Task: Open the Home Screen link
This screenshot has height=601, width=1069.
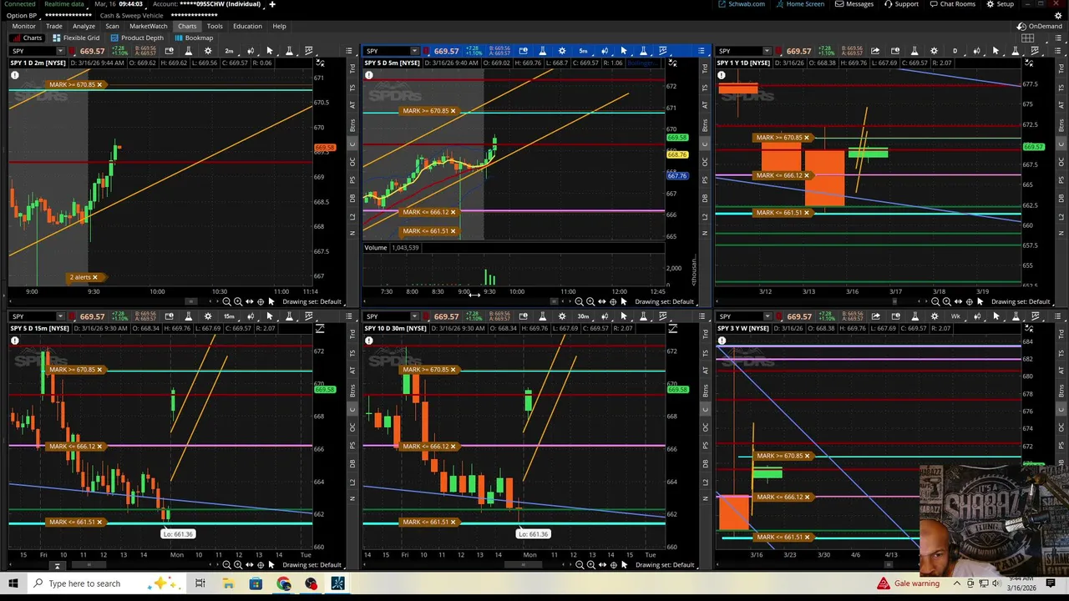Action: [x=800, y=4]
